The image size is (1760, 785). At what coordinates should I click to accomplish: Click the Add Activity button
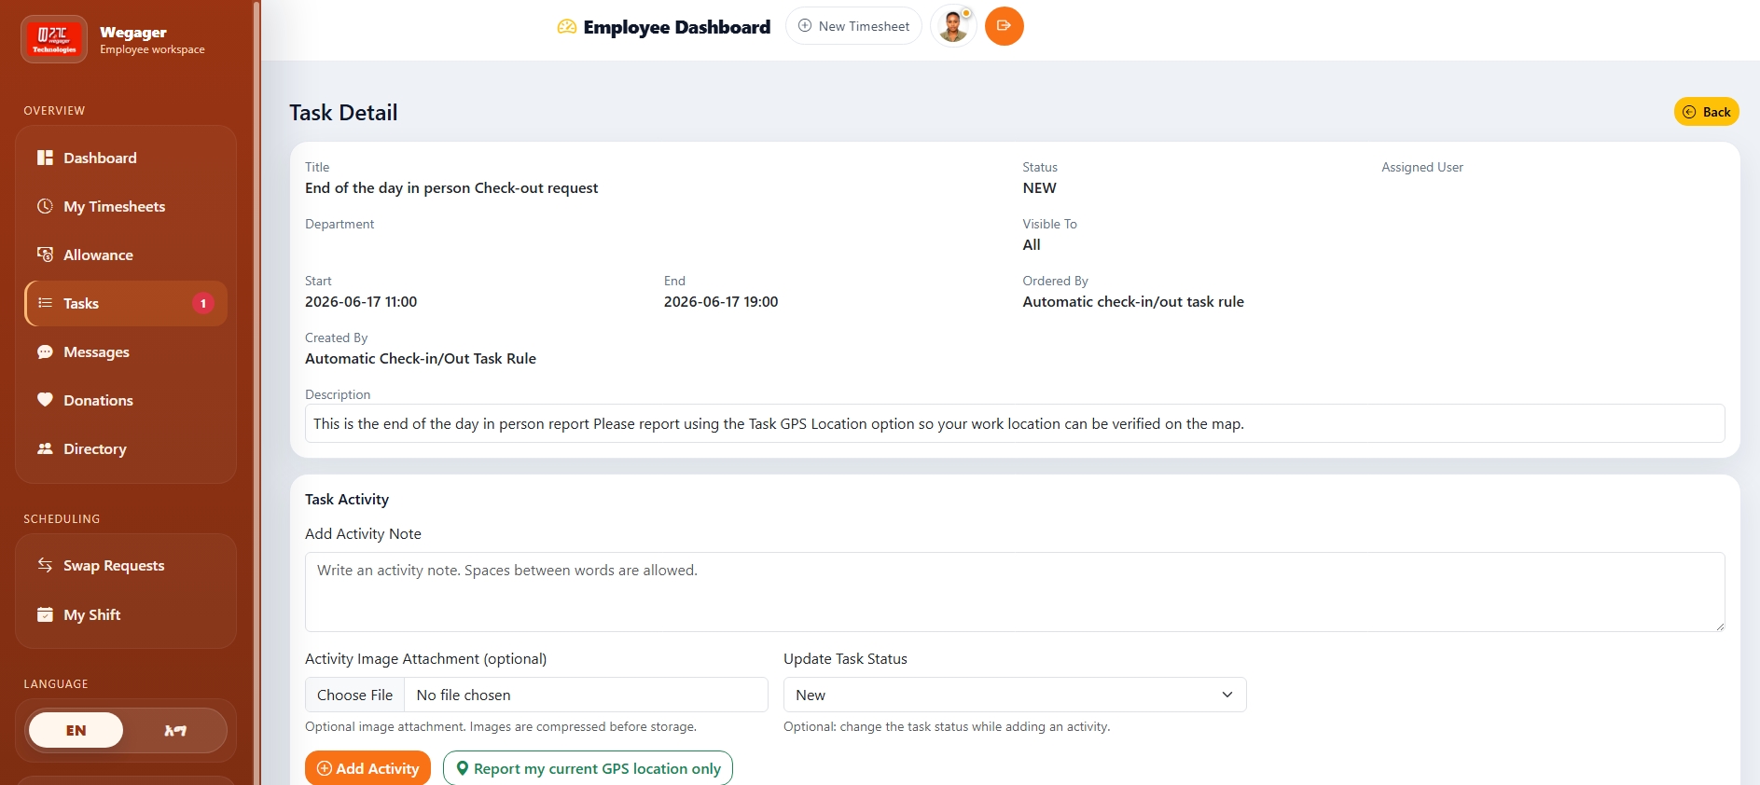[x=367, y=768]
